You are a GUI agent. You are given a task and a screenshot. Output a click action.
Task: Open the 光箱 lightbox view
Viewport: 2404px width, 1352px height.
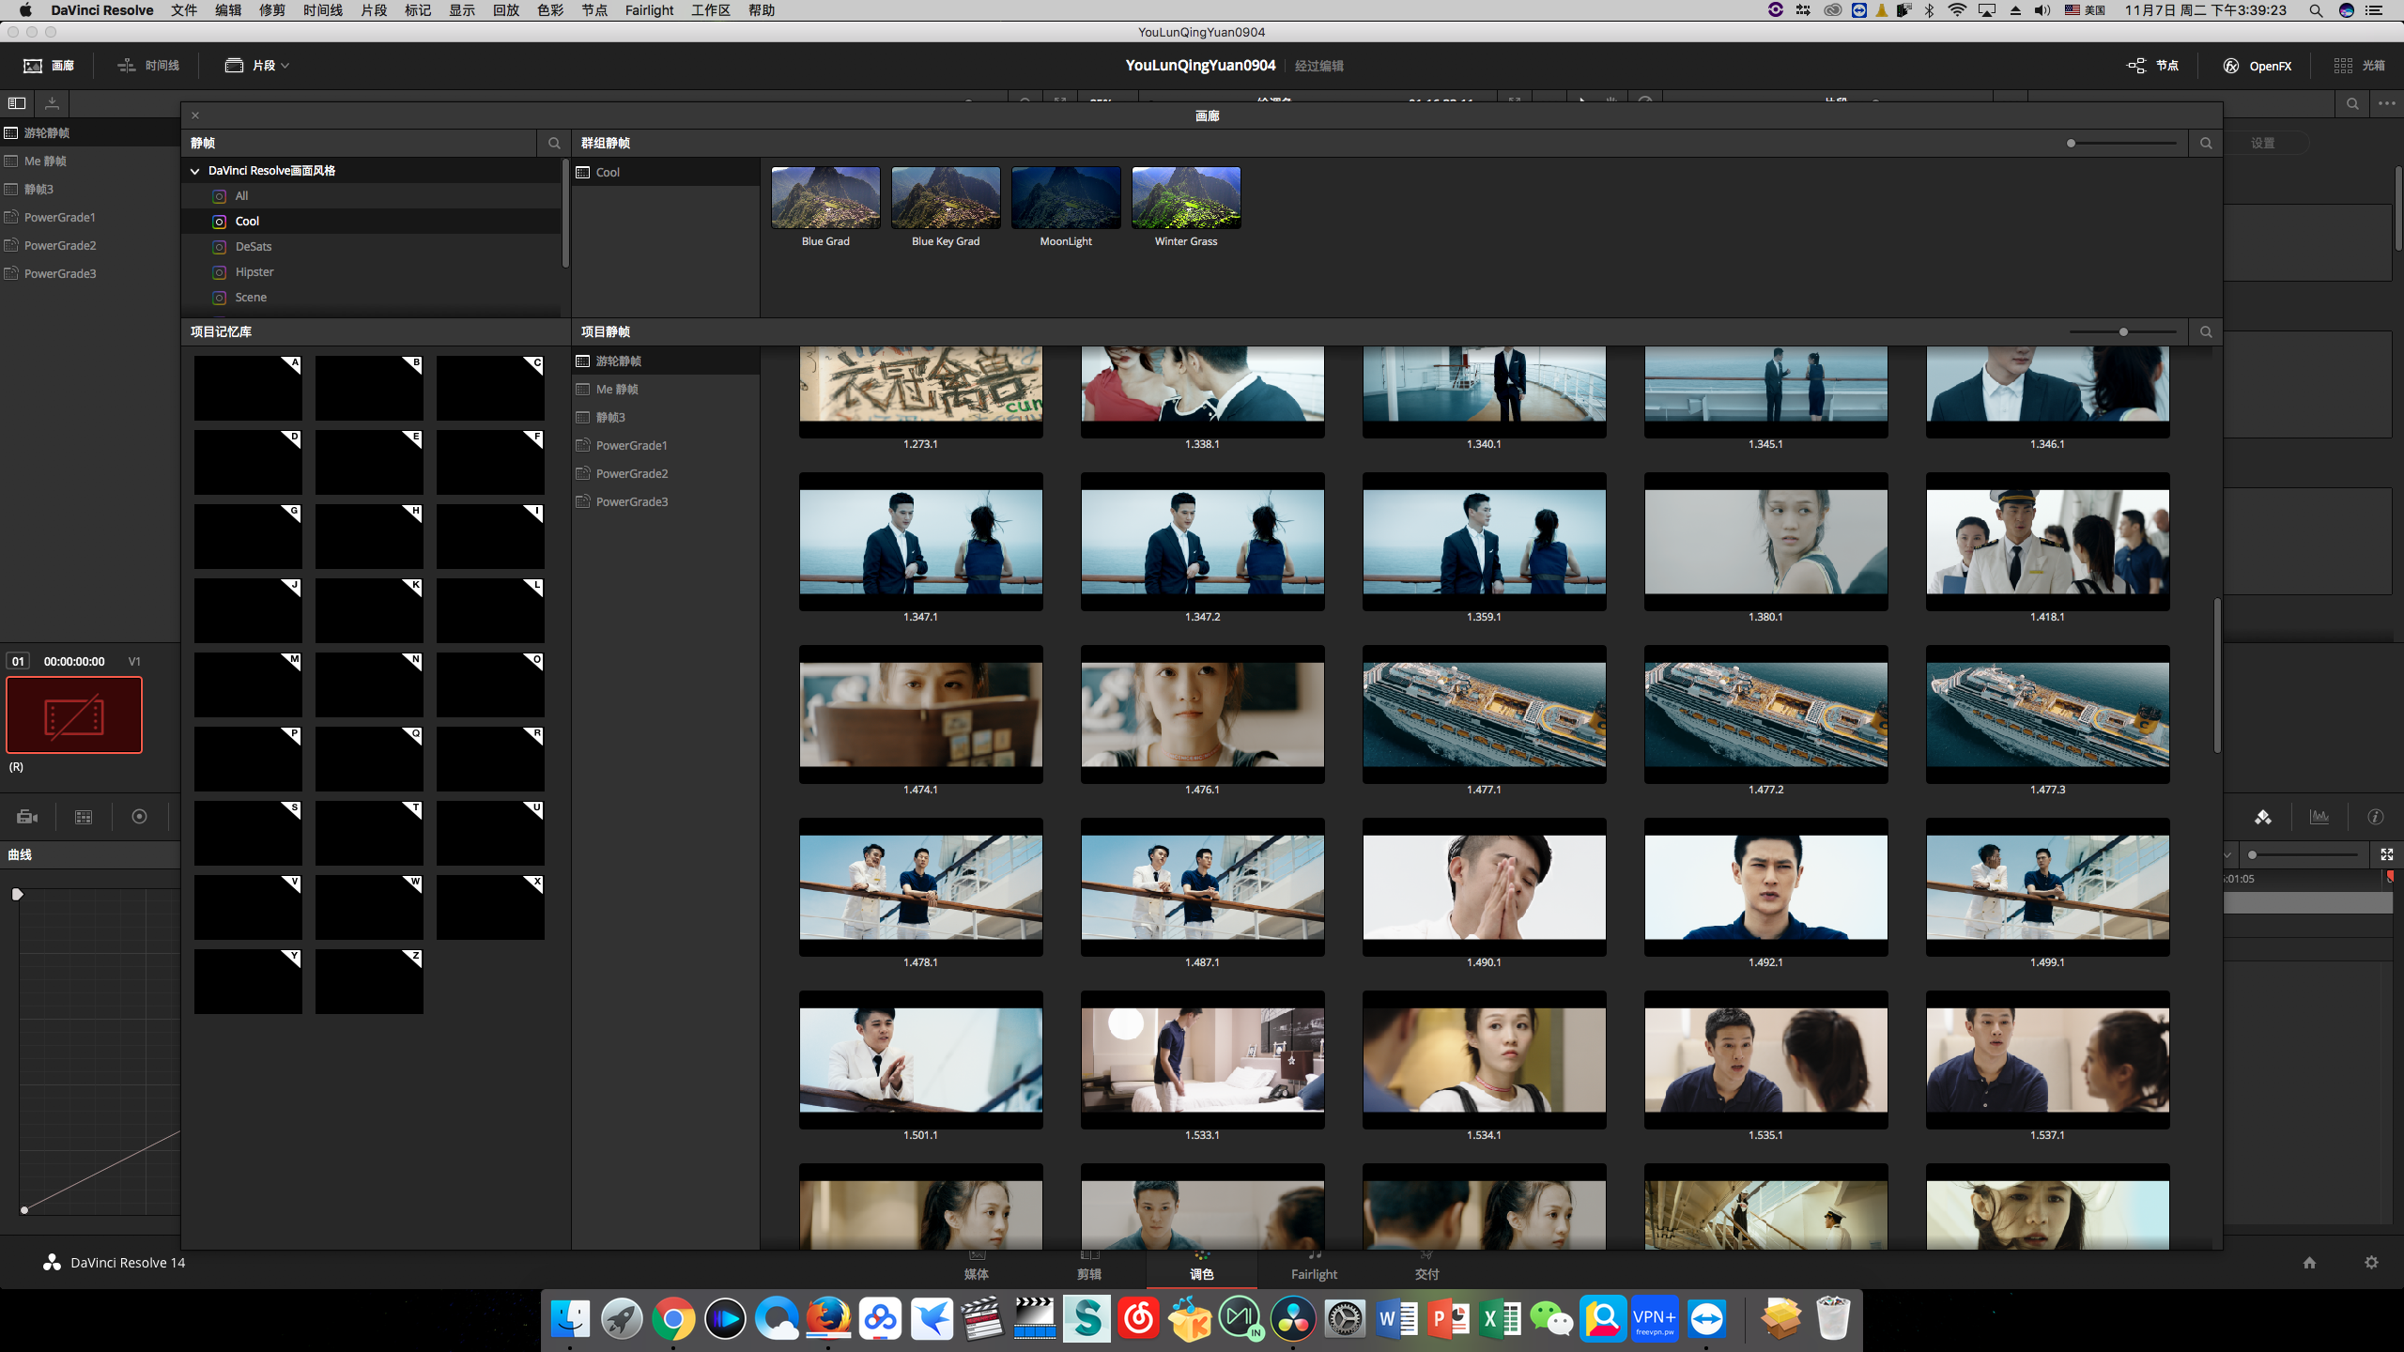2360,66
